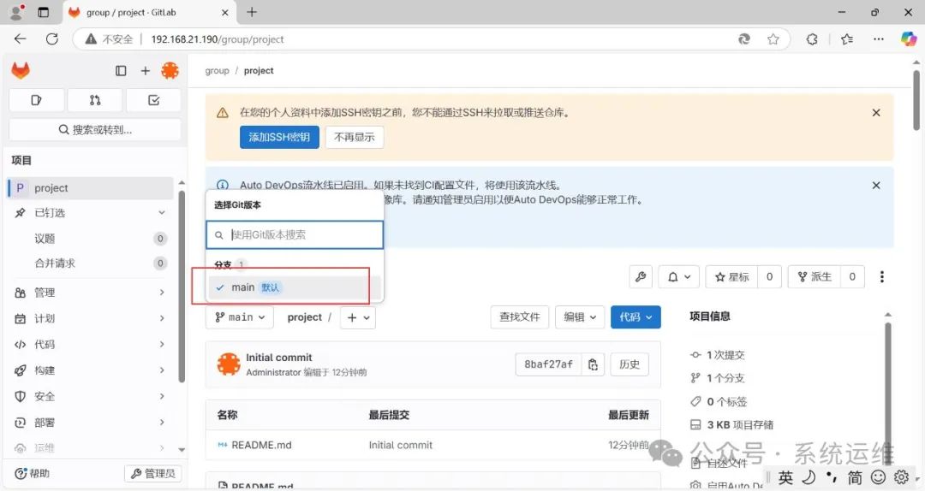Click the 查找文件 find file button

520,317
